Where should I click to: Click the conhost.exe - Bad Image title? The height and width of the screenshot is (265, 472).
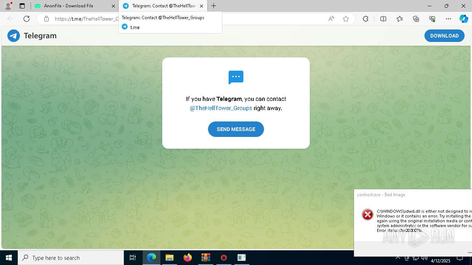[381, 195]
